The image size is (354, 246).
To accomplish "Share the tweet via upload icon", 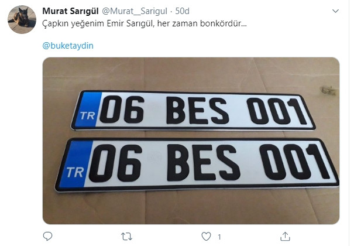I will point(285,236).
